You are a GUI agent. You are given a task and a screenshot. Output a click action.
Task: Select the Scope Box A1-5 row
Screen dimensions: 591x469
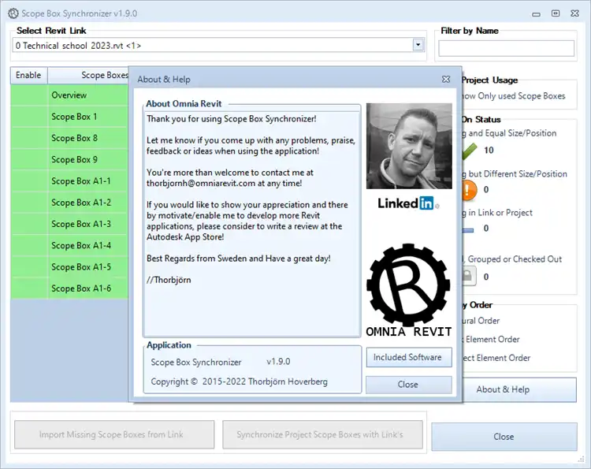point(69,267)
